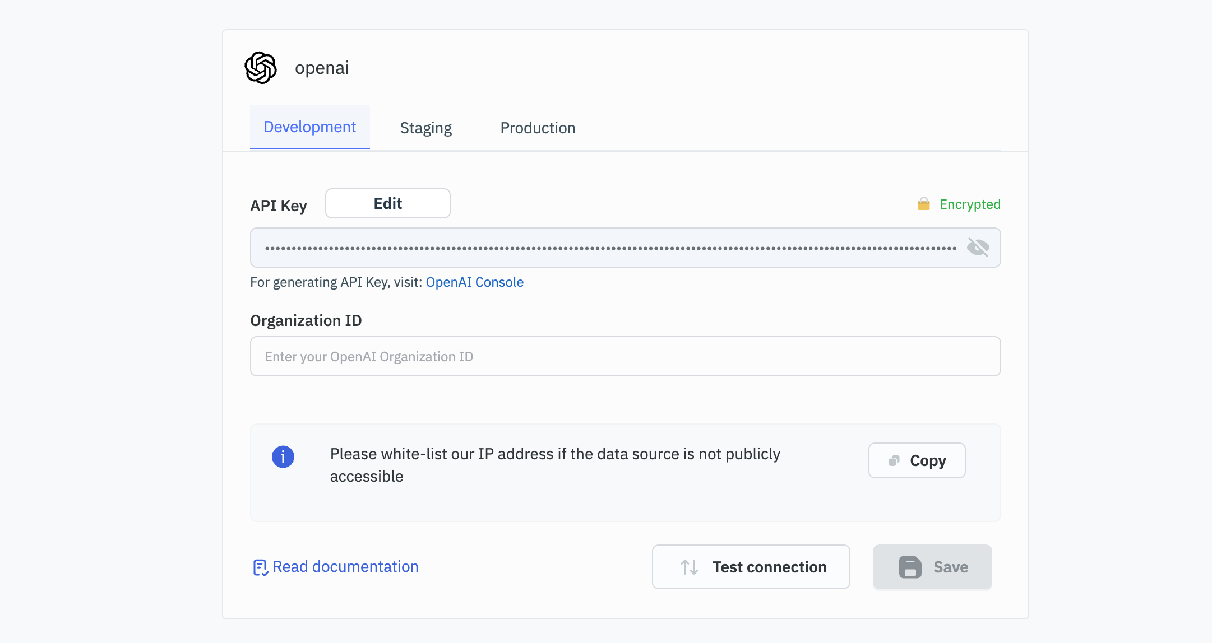This screenshot has height=643, width=1212.
Task: Click the OpenAI Console link
Action: (474, 282)
